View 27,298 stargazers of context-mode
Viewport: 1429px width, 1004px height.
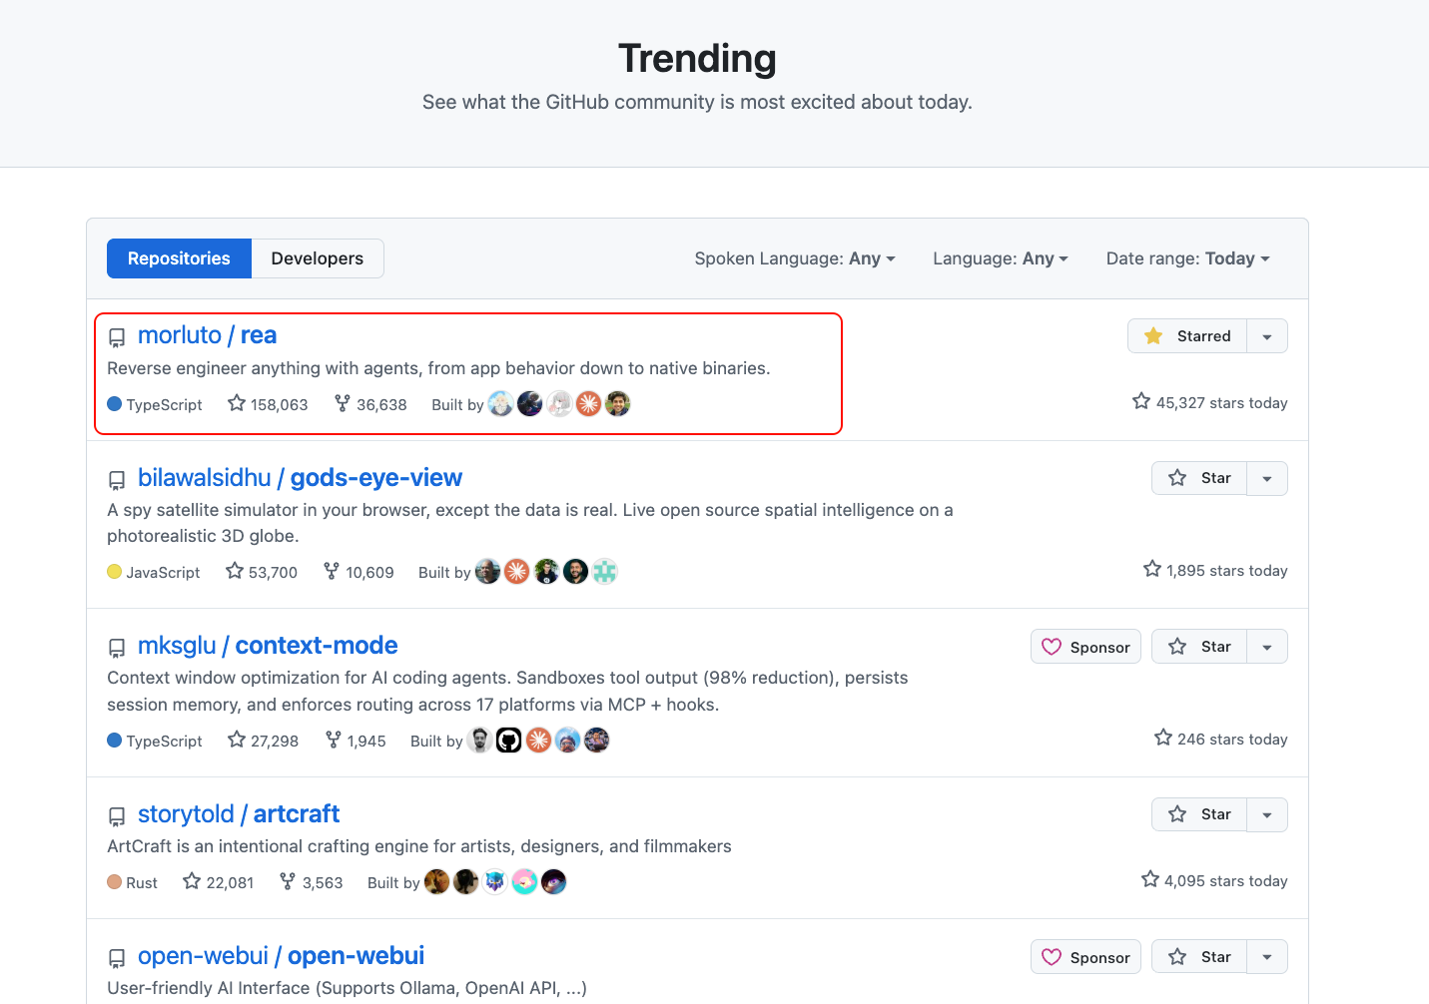[264, 741]
